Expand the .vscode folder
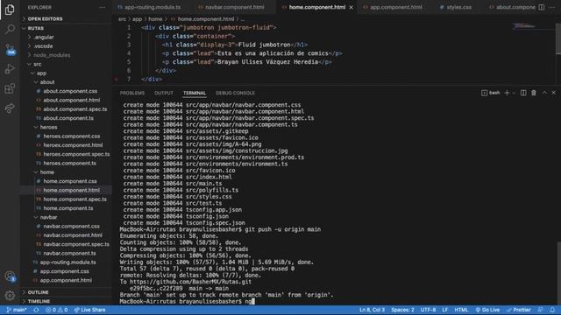Screen dimensions: 561x315 click(x=67, y=46)
